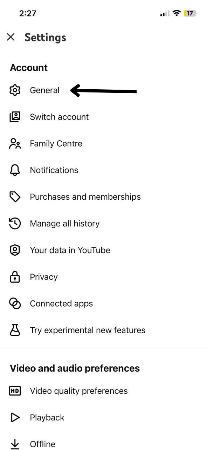Tap the Your data in YouTube shield icon
The width and height of the screenshot is (207, 450).
(15, 250)
